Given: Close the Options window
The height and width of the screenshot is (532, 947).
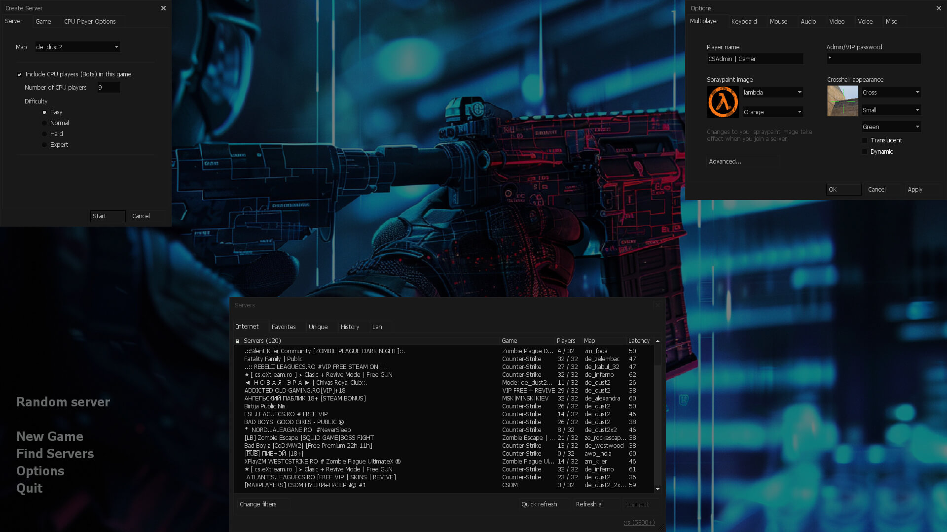Looking at the screenshot, I should pyautogui.click(x=939, y=8).
